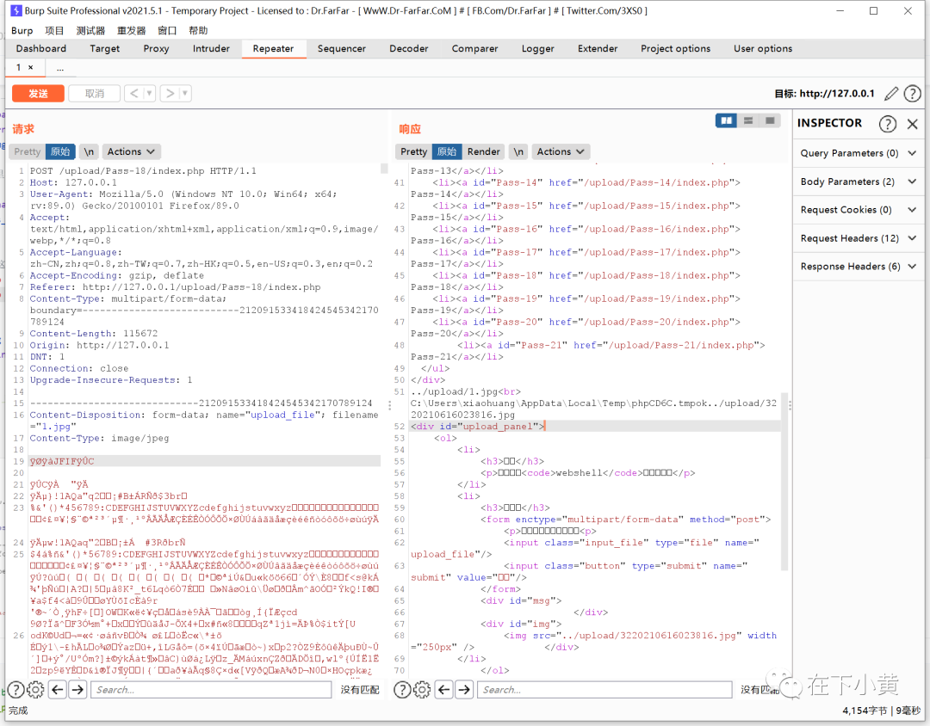Open Inspector help icon

(887, 124)
